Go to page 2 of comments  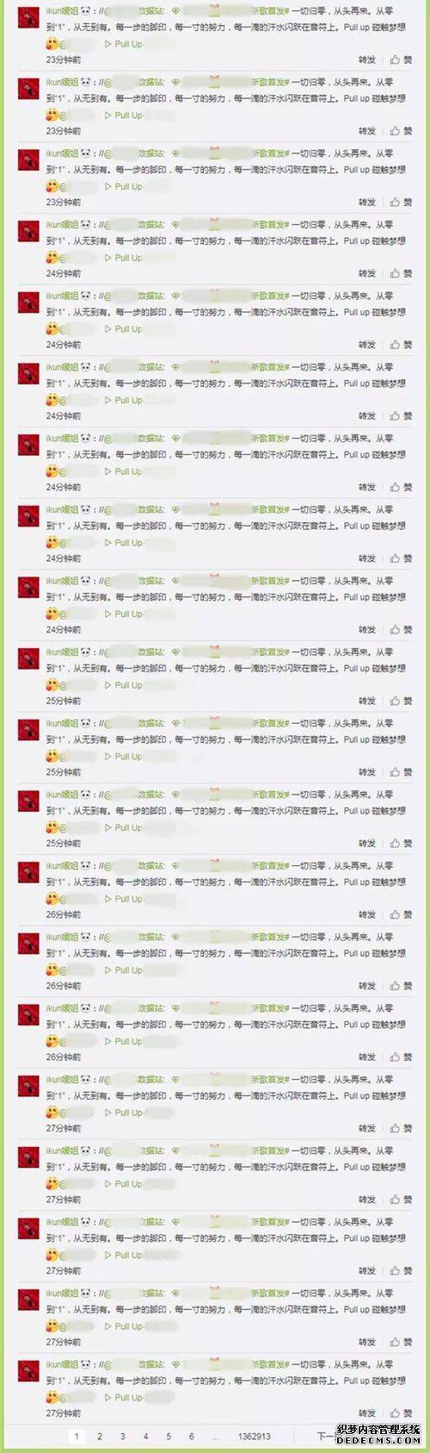tap(100, 1437)
